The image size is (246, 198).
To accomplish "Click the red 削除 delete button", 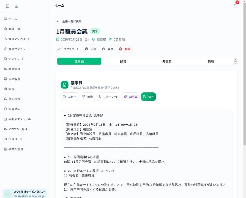I will coord(125,49).
